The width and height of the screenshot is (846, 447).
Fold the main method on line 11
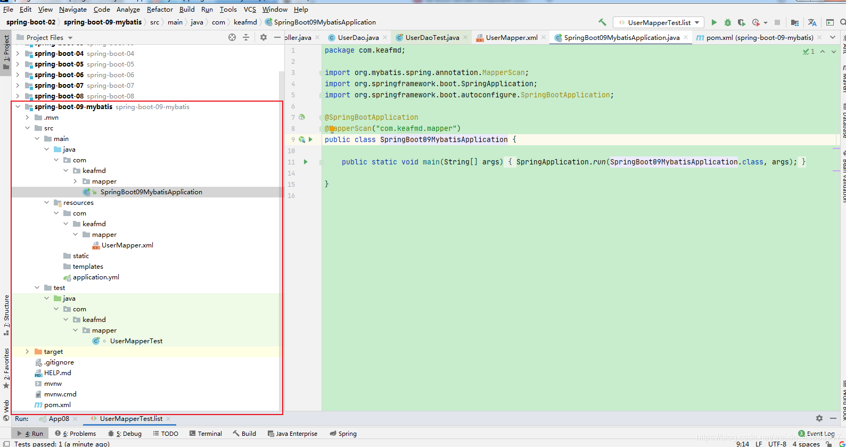pos(322,162)
